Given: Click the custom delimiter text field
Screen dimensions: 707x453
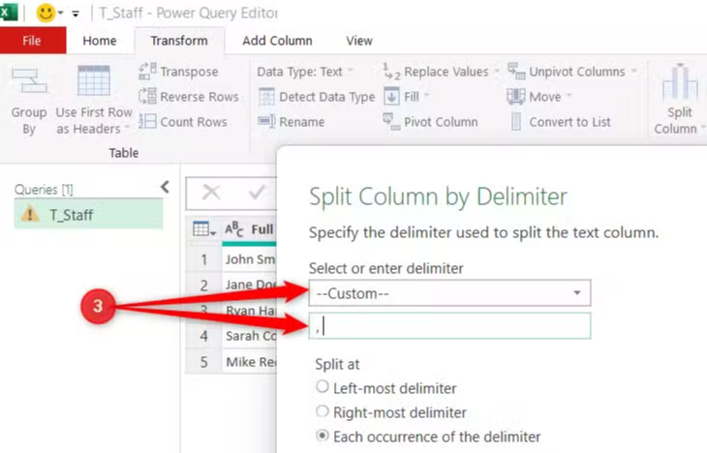Looking at the screenshot, I should [449, 326].
